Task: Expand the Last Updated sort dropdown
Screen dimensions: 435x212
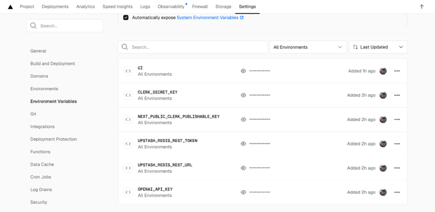Action: (378, 47)
